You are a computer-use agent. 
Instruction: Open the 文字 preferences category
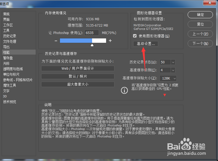coord(6,91)
